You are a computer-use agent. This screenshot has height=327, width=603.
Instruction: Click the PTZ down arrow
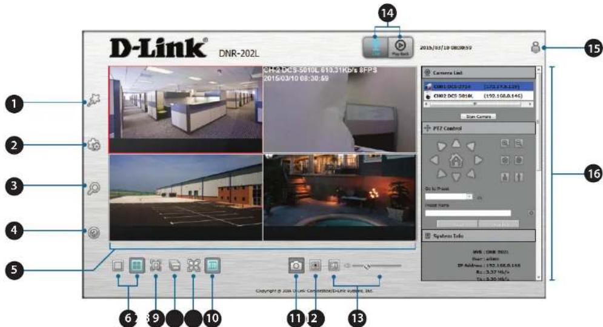tap(456, 177)
